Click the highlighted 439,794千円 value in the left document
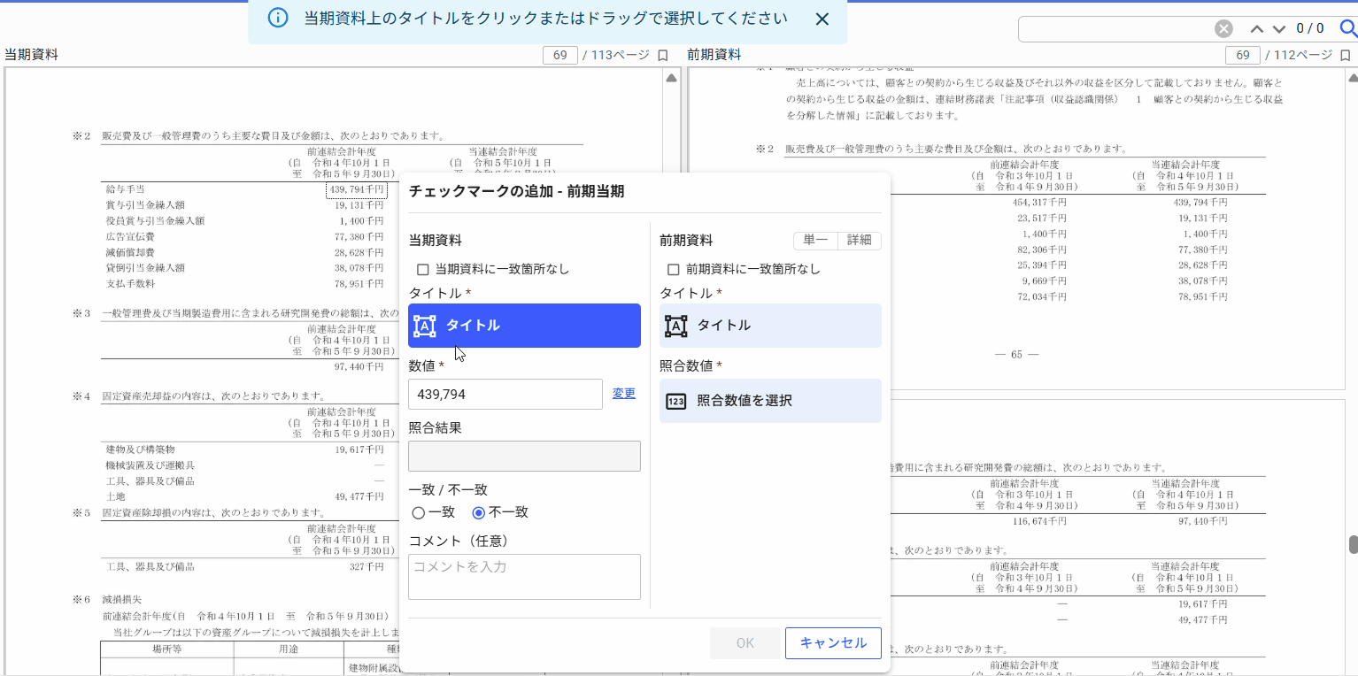 (x=356, y=189)
